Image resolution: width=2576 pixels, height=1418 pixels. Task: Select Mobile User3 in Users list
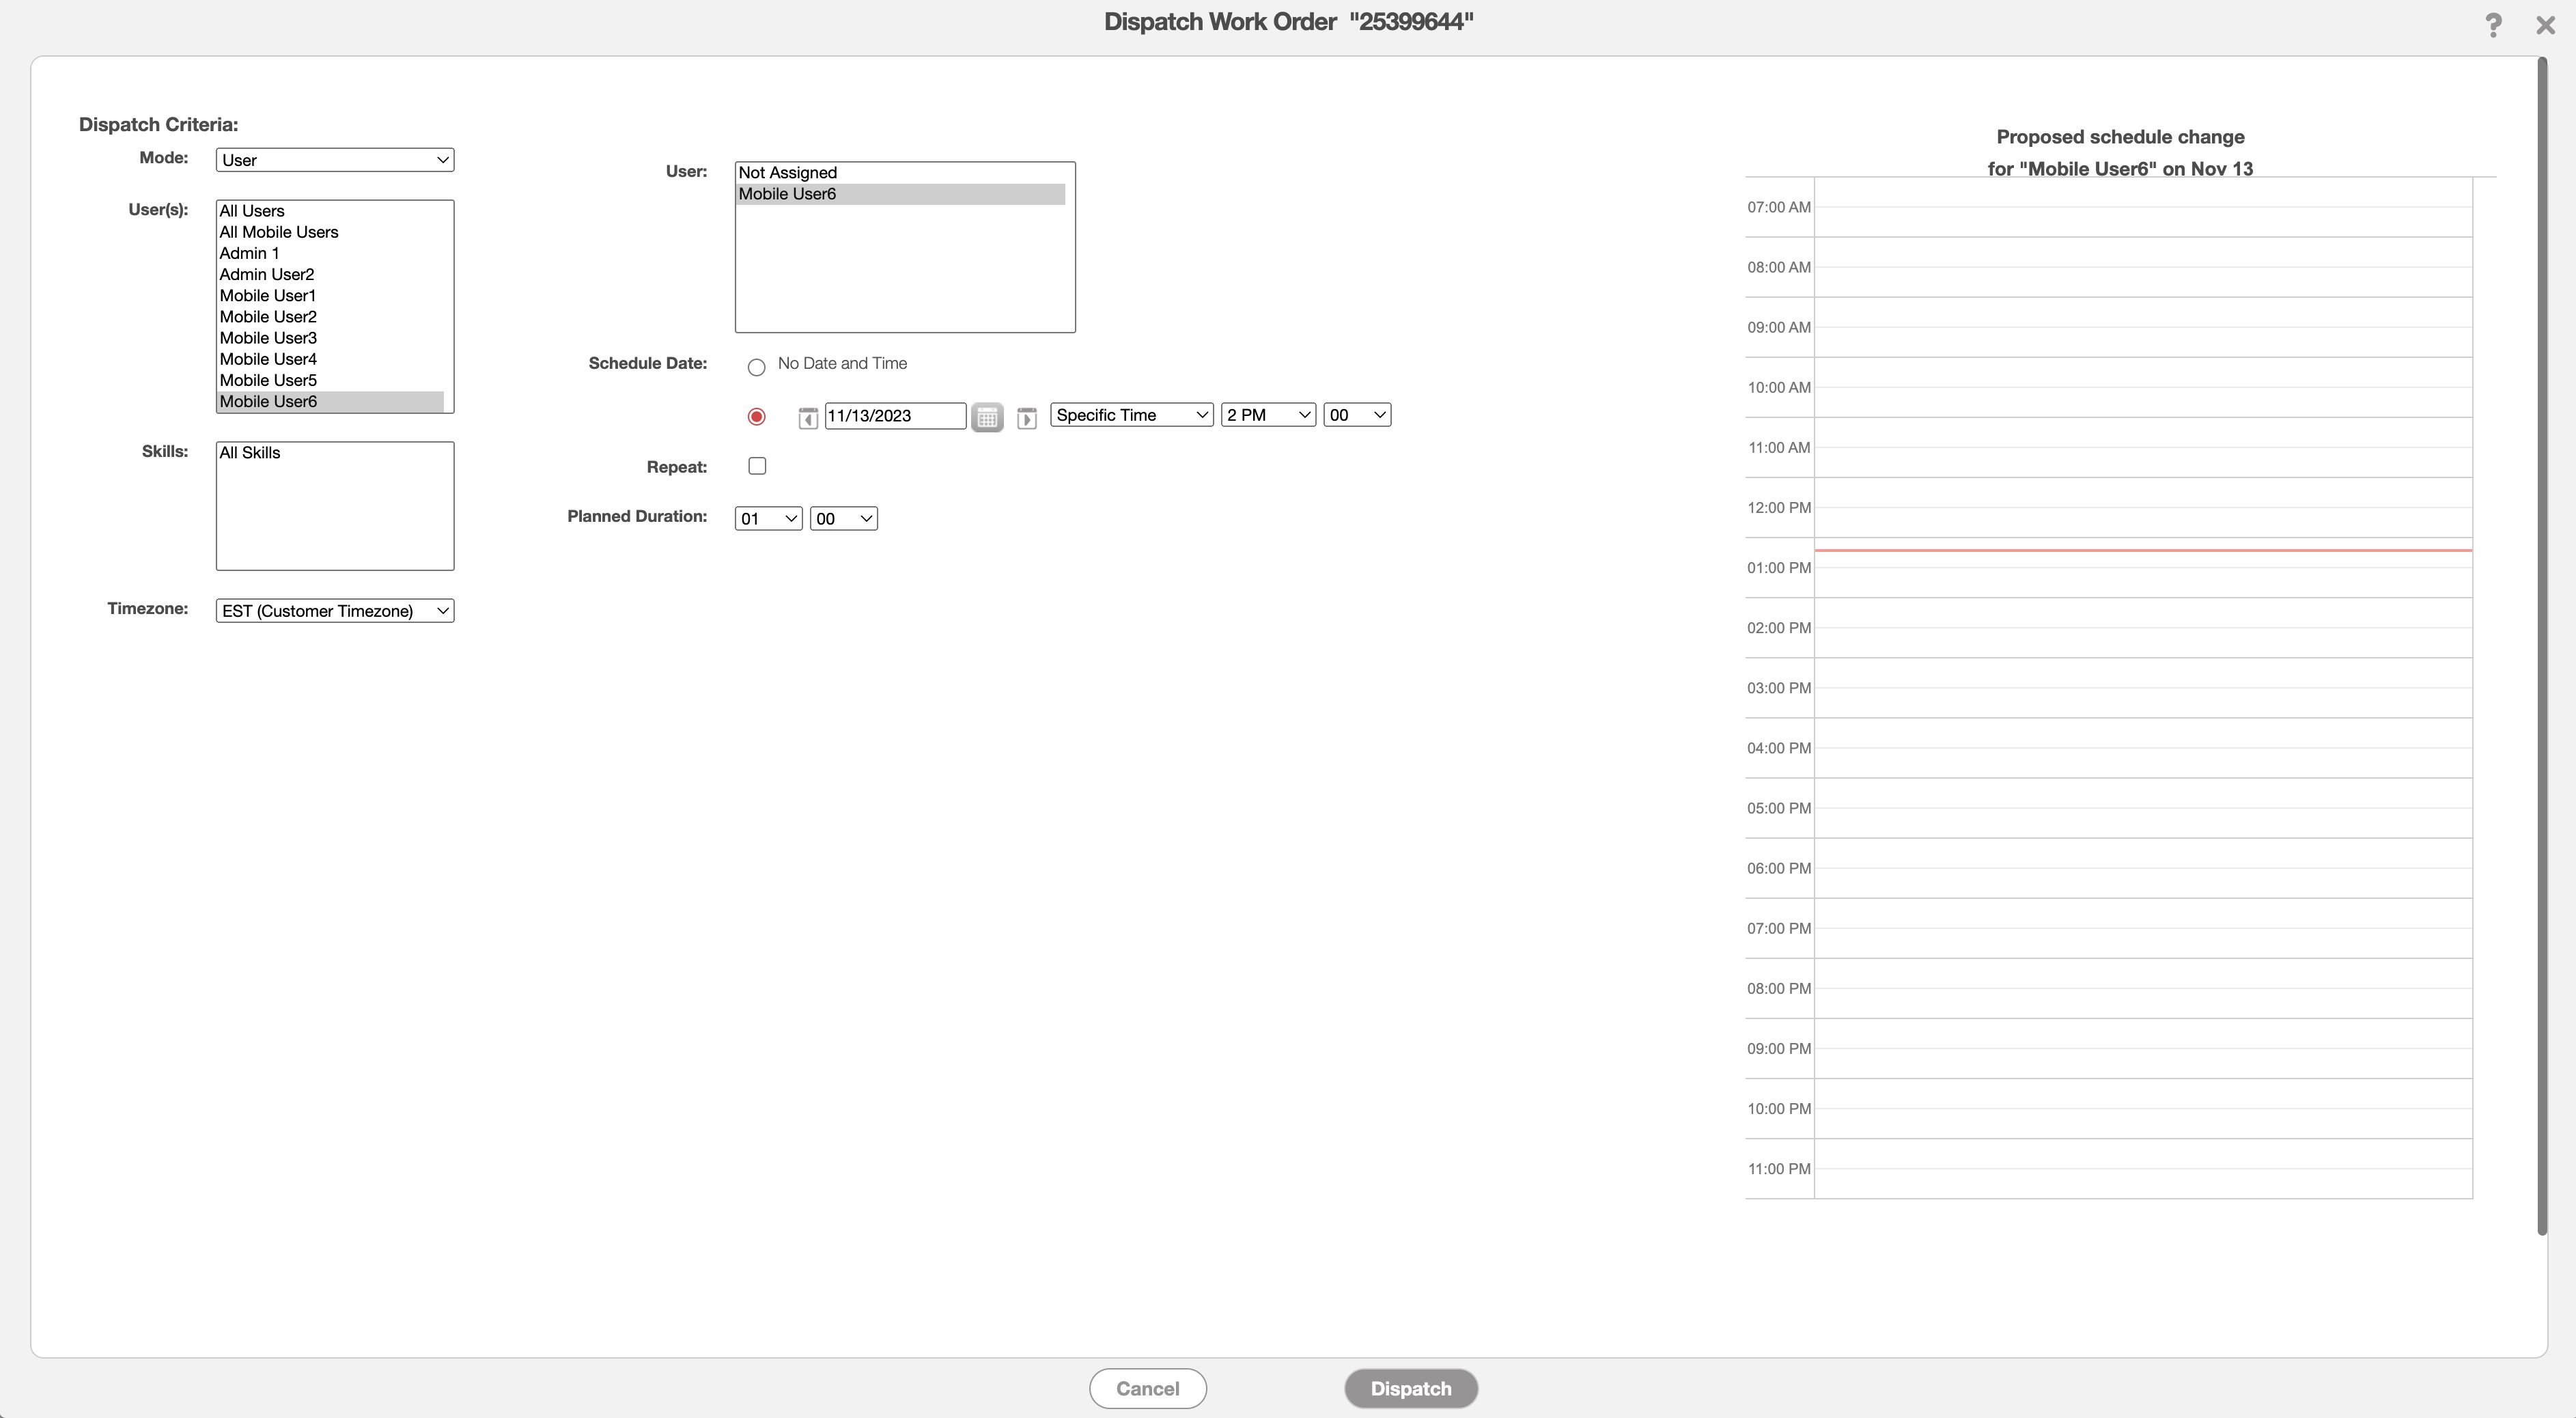click(268, 338)
